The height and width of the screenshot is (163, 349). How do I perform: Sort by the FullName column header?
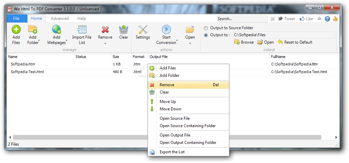click(x=304, y=57)
